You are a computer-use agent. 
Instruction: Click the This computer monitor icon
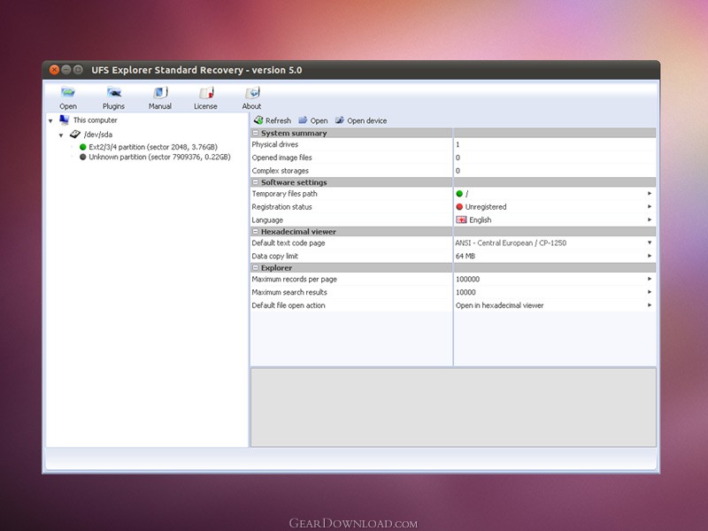64,119
